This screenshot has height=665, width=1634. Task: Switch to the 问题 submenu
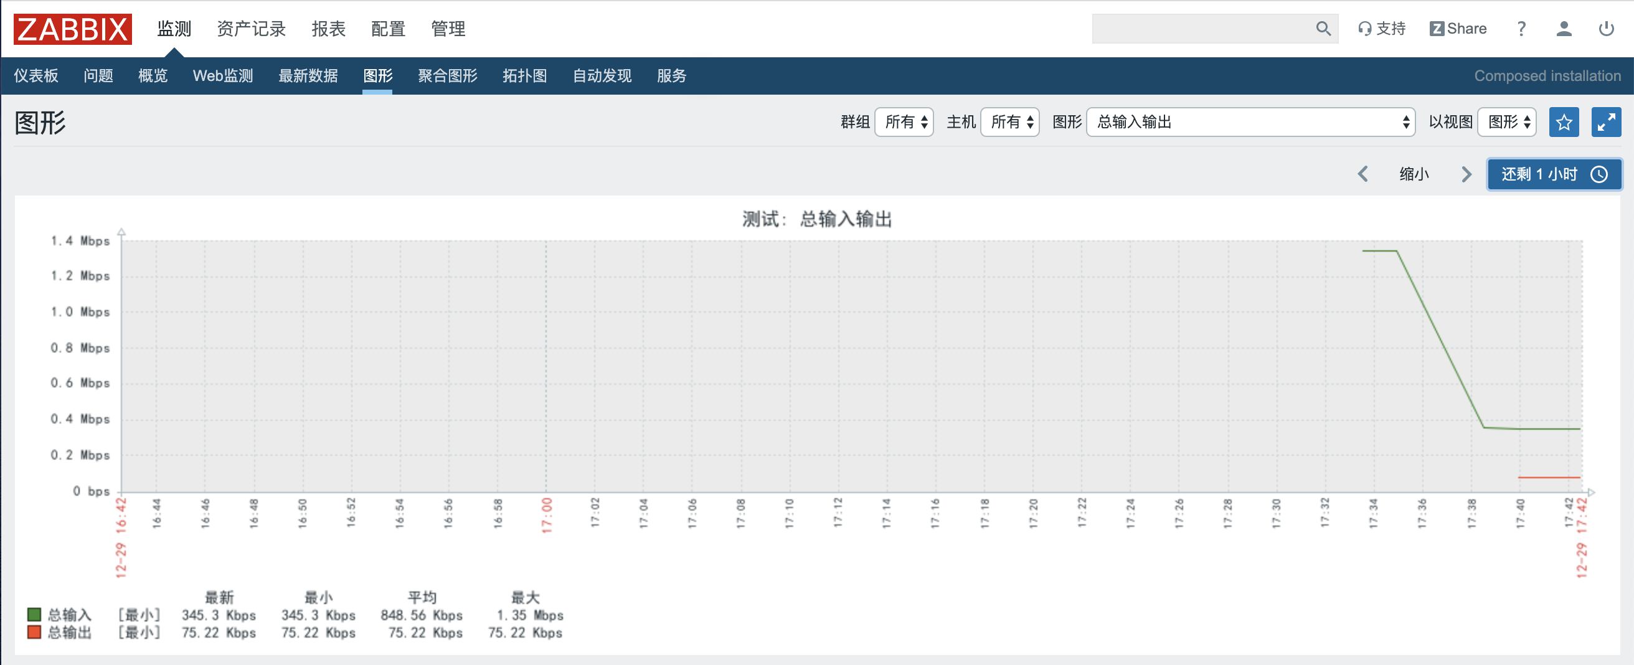[x=98, y=75]
